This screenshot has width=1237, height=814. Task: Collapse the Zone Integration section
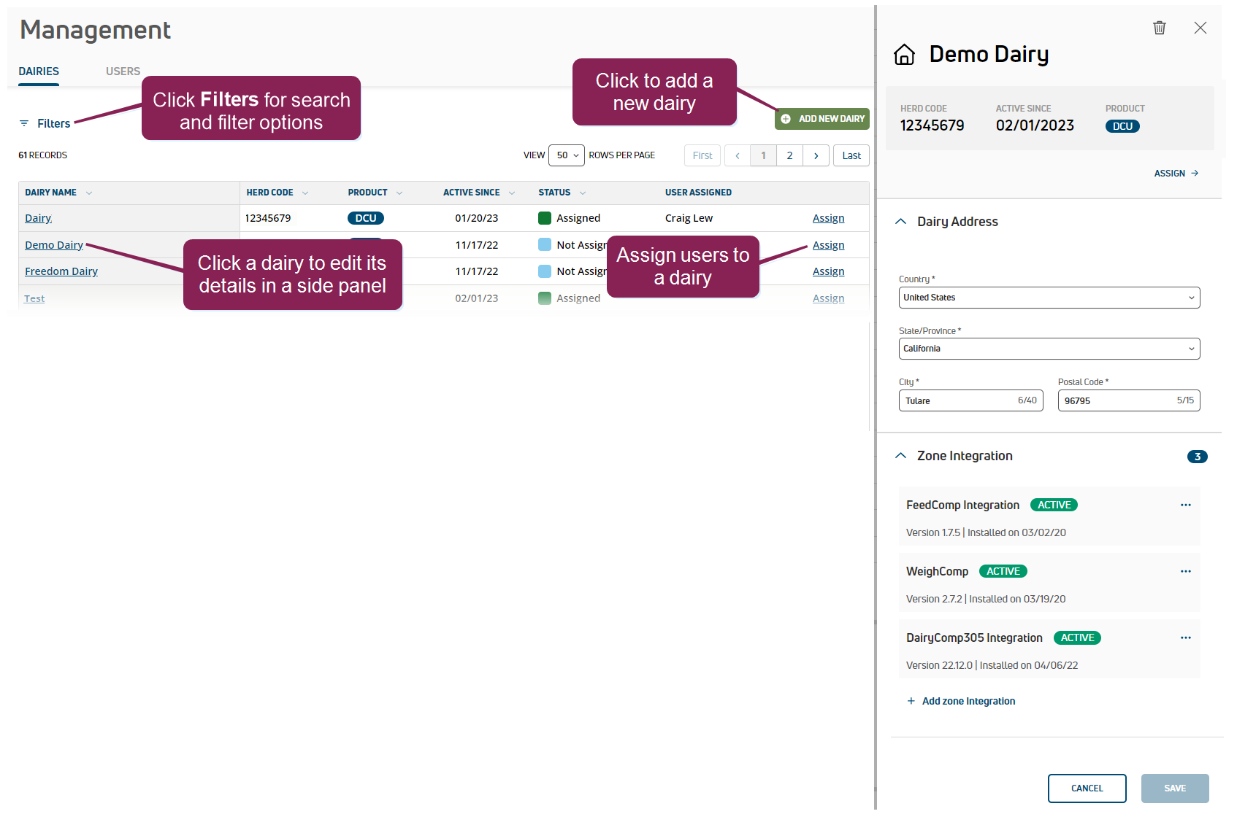coord(901,456)
